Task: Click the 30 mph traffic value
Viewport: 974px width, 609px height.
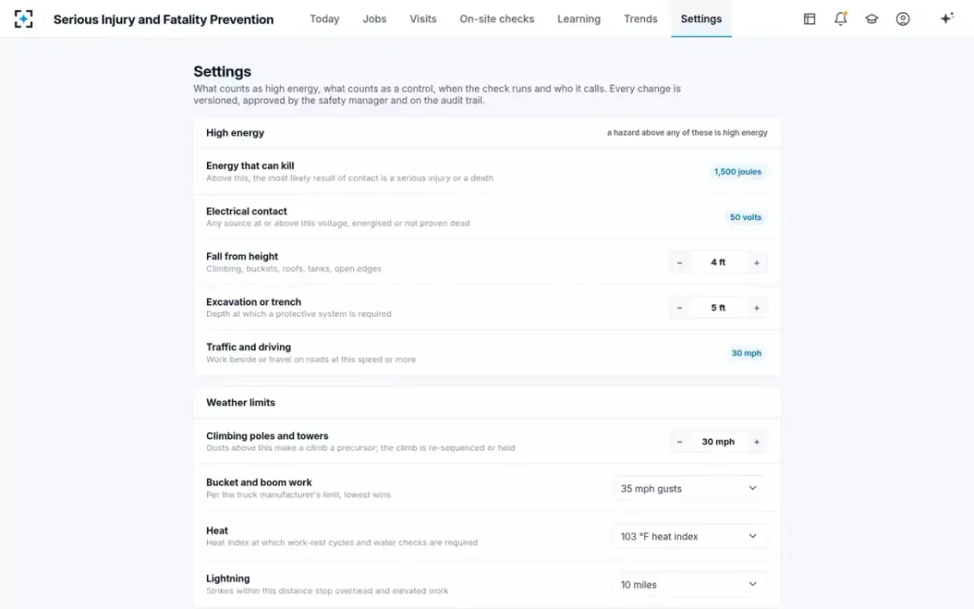Action: (x=747, y=353)
